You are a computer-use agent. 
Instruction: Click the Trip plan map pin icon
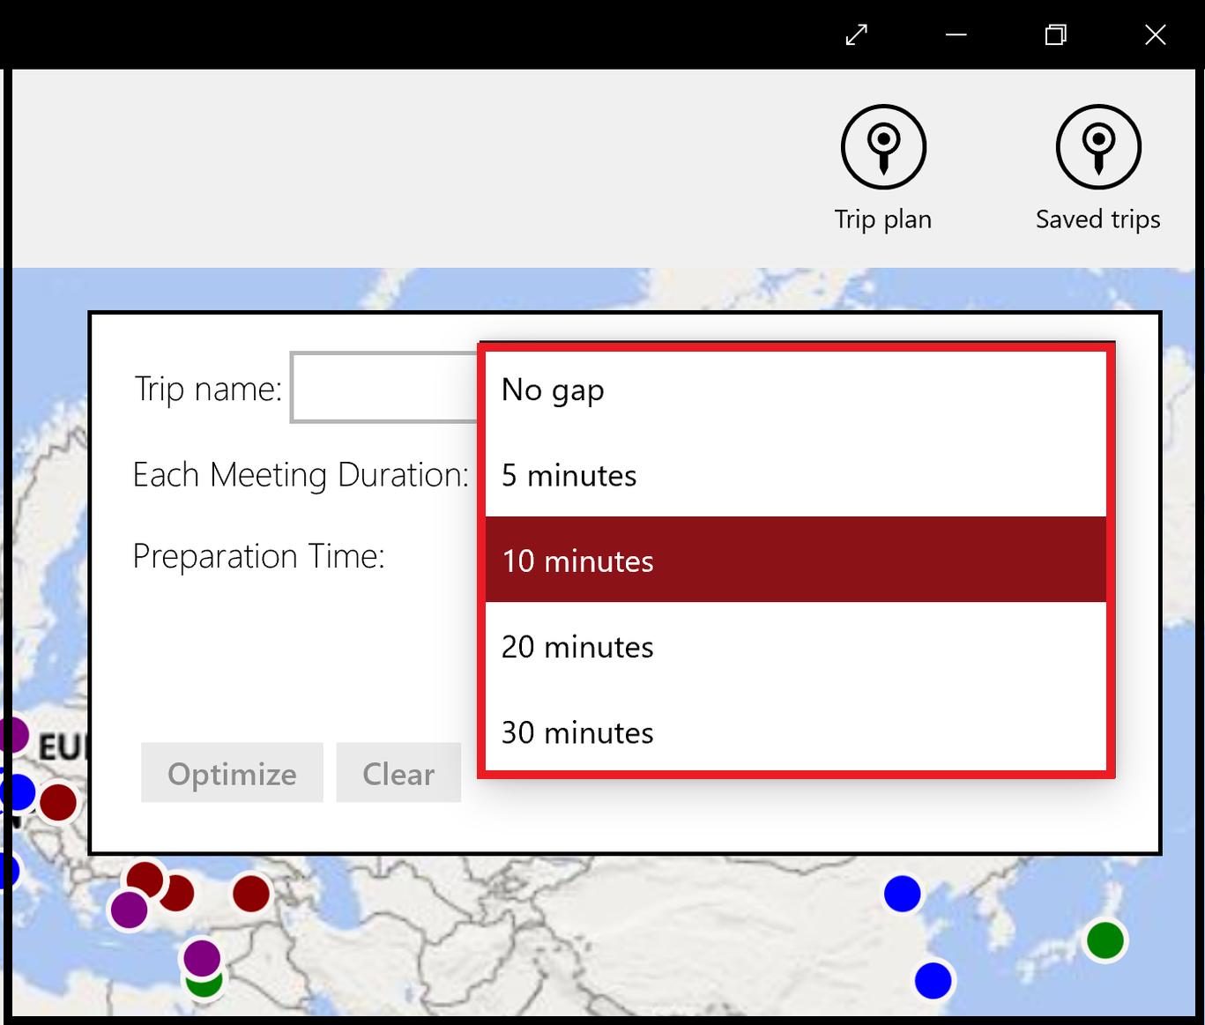[x=882, y=146]
